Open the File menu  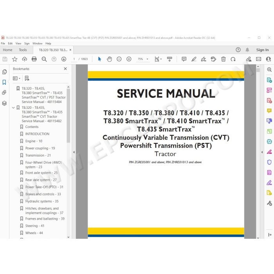point(3,43)
